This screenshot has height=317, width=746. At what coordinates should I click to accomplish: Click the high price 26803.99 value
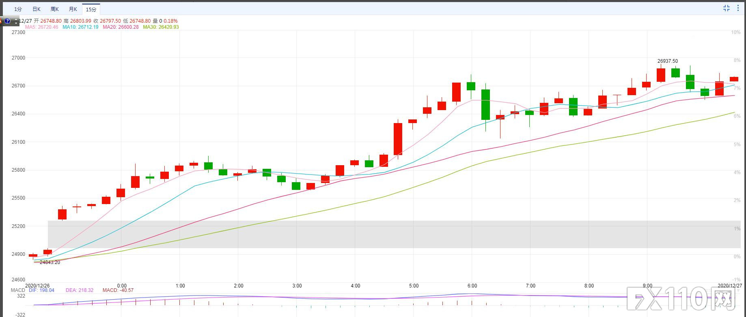81,21
